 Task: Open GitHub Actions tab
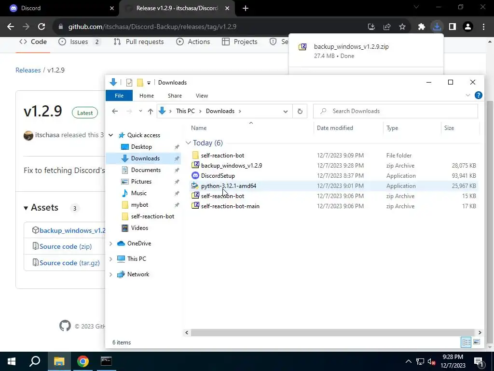coord(193,42)
